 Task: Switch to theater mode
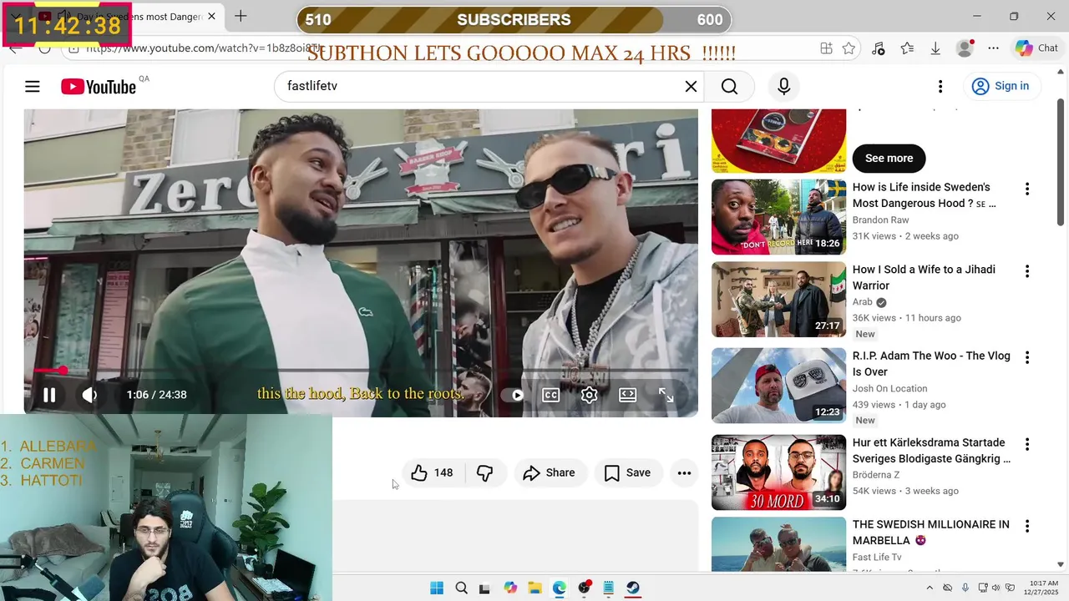[x=628, y=395]
